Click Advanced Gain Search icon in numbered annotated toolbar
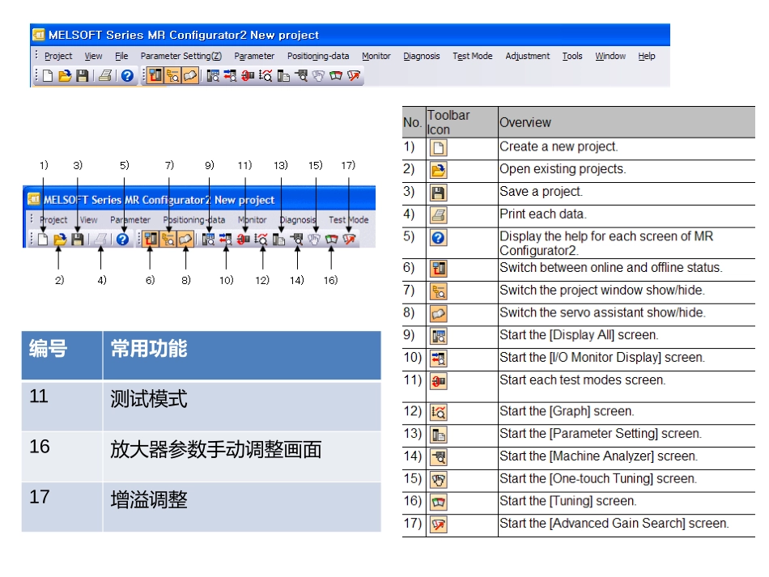 [x=349, y=240]
